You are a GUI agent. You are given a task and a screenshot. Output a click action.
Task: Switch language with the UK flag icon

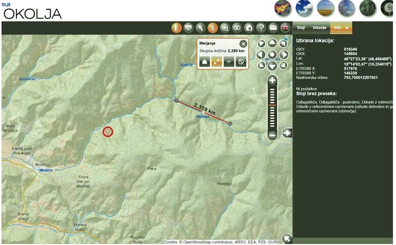(x=286, y=28)
